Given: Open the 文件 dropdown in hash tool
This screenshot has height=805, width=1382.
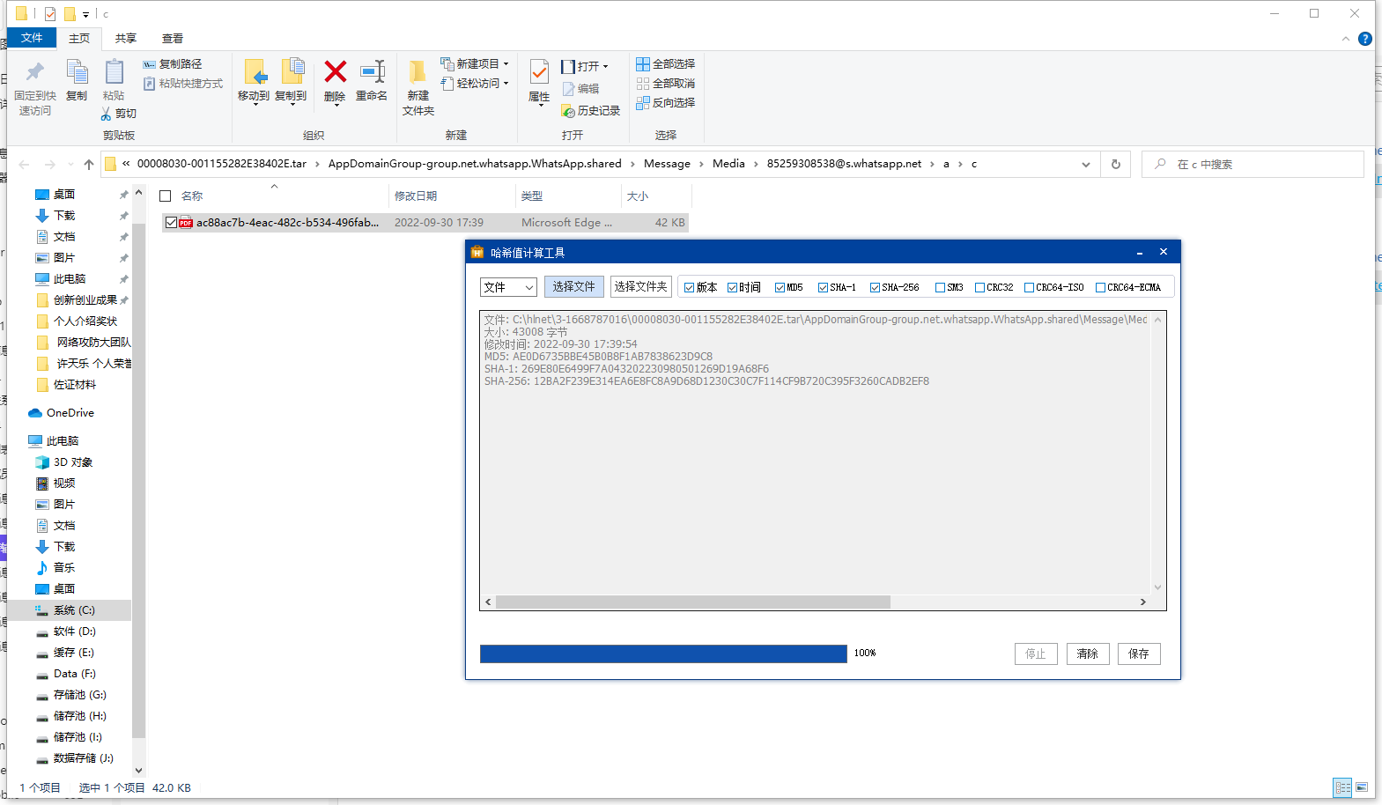Looking at the screenshot, I should 508,287.
